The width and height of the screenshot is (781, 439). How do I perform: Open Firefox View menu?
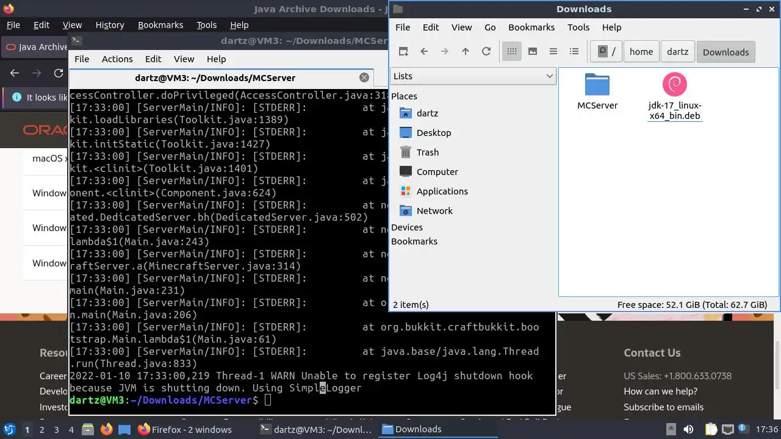tap(72, 25)
